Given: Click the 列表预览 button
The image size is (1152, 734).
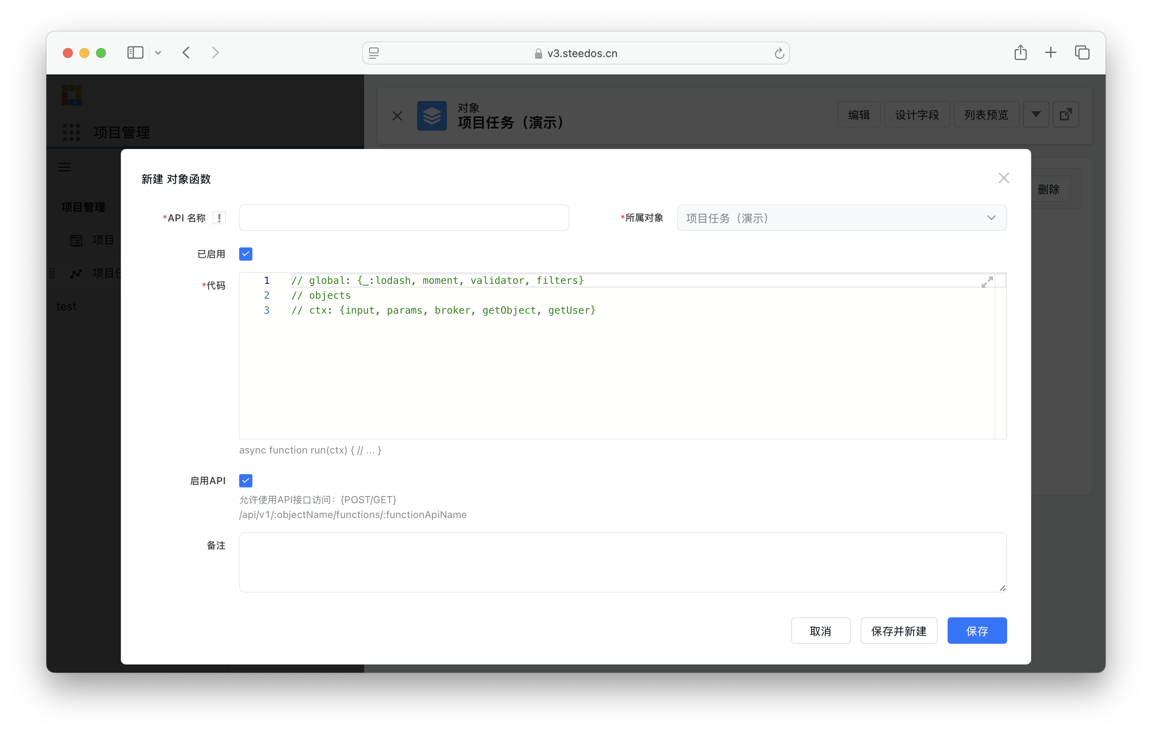Looking at the screenshot, I should 986,115.
